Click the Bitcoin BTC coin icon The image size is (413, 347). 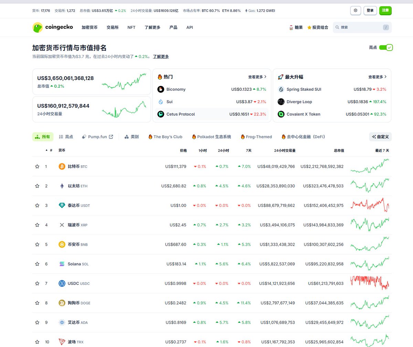tap(62, 166)
